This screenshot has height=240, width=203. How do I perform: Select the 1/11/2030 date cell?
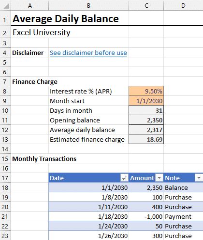tap(88, 207)
